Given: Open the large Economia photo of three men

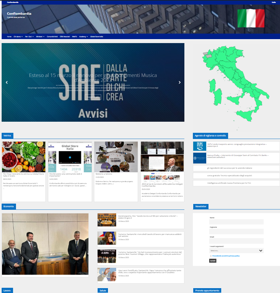Looking at the screenshot, I should pyautogui.click(x=45, y=244).
